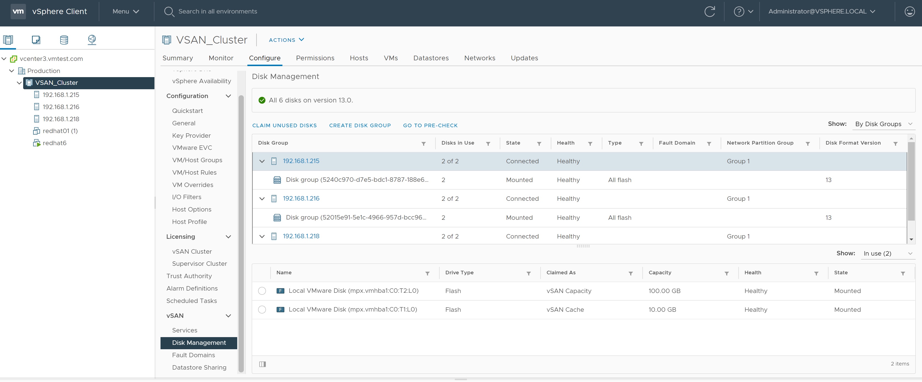The image size is (922, 382).
Task: Select radio button for vSAN Cache disk
Action: 262,310
